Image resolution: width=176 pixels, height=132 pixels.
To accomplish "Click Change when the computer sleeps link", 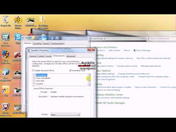I will pos(154,77).
